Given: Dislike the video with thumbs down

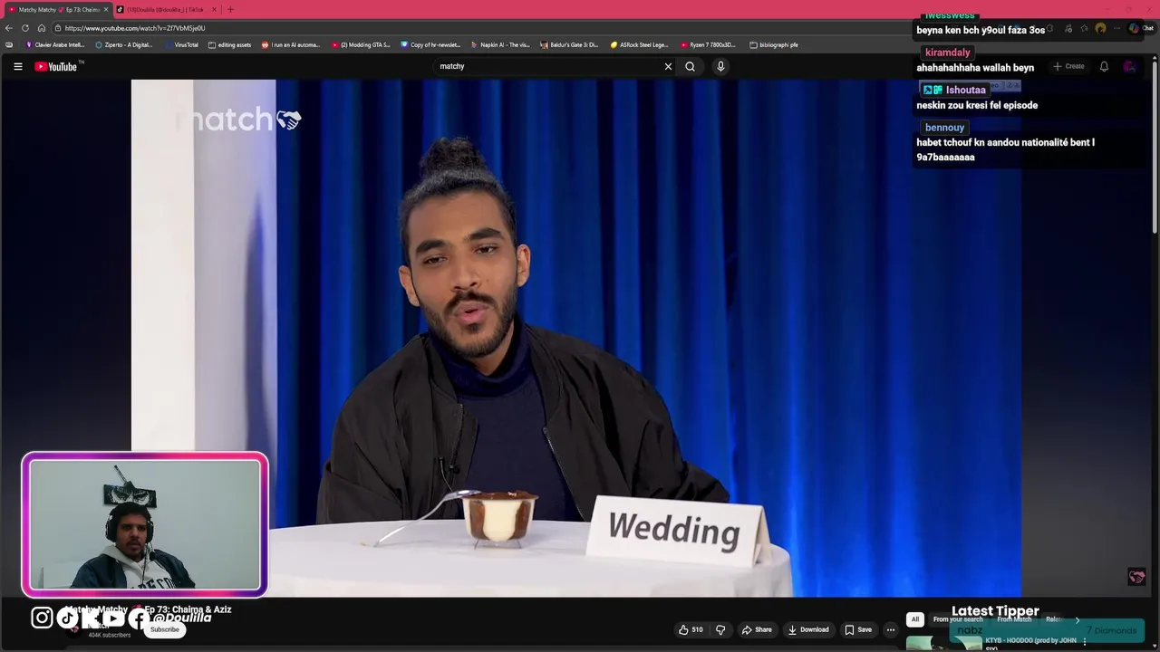Looking at the screenshot, I should (720, 629).
